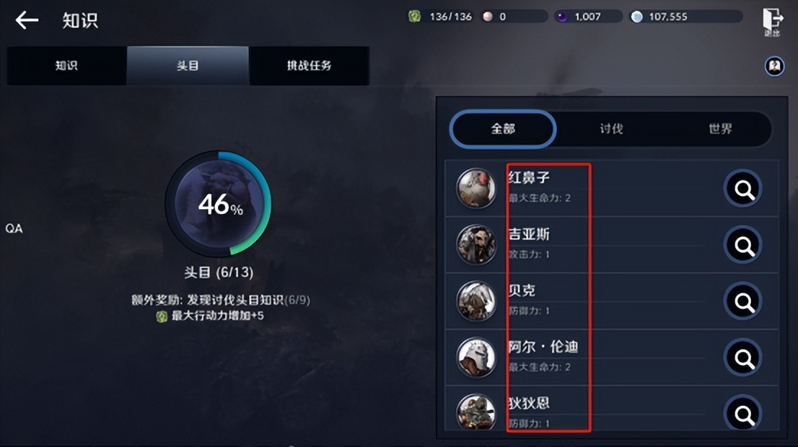The width and height of the screenshot is (798, 447).
Task: Open the 挑战任务 tab
Action: click(309, 66)
